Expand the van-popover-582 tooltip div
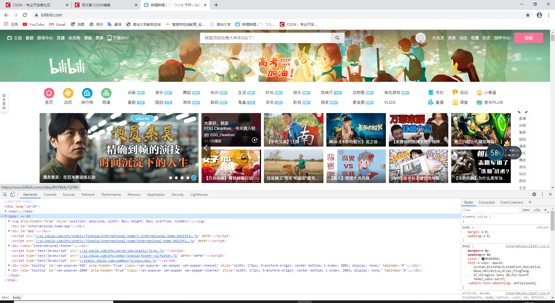Image resolution: width=555 pixels, height=303 pixels. (x=9, y=265)
